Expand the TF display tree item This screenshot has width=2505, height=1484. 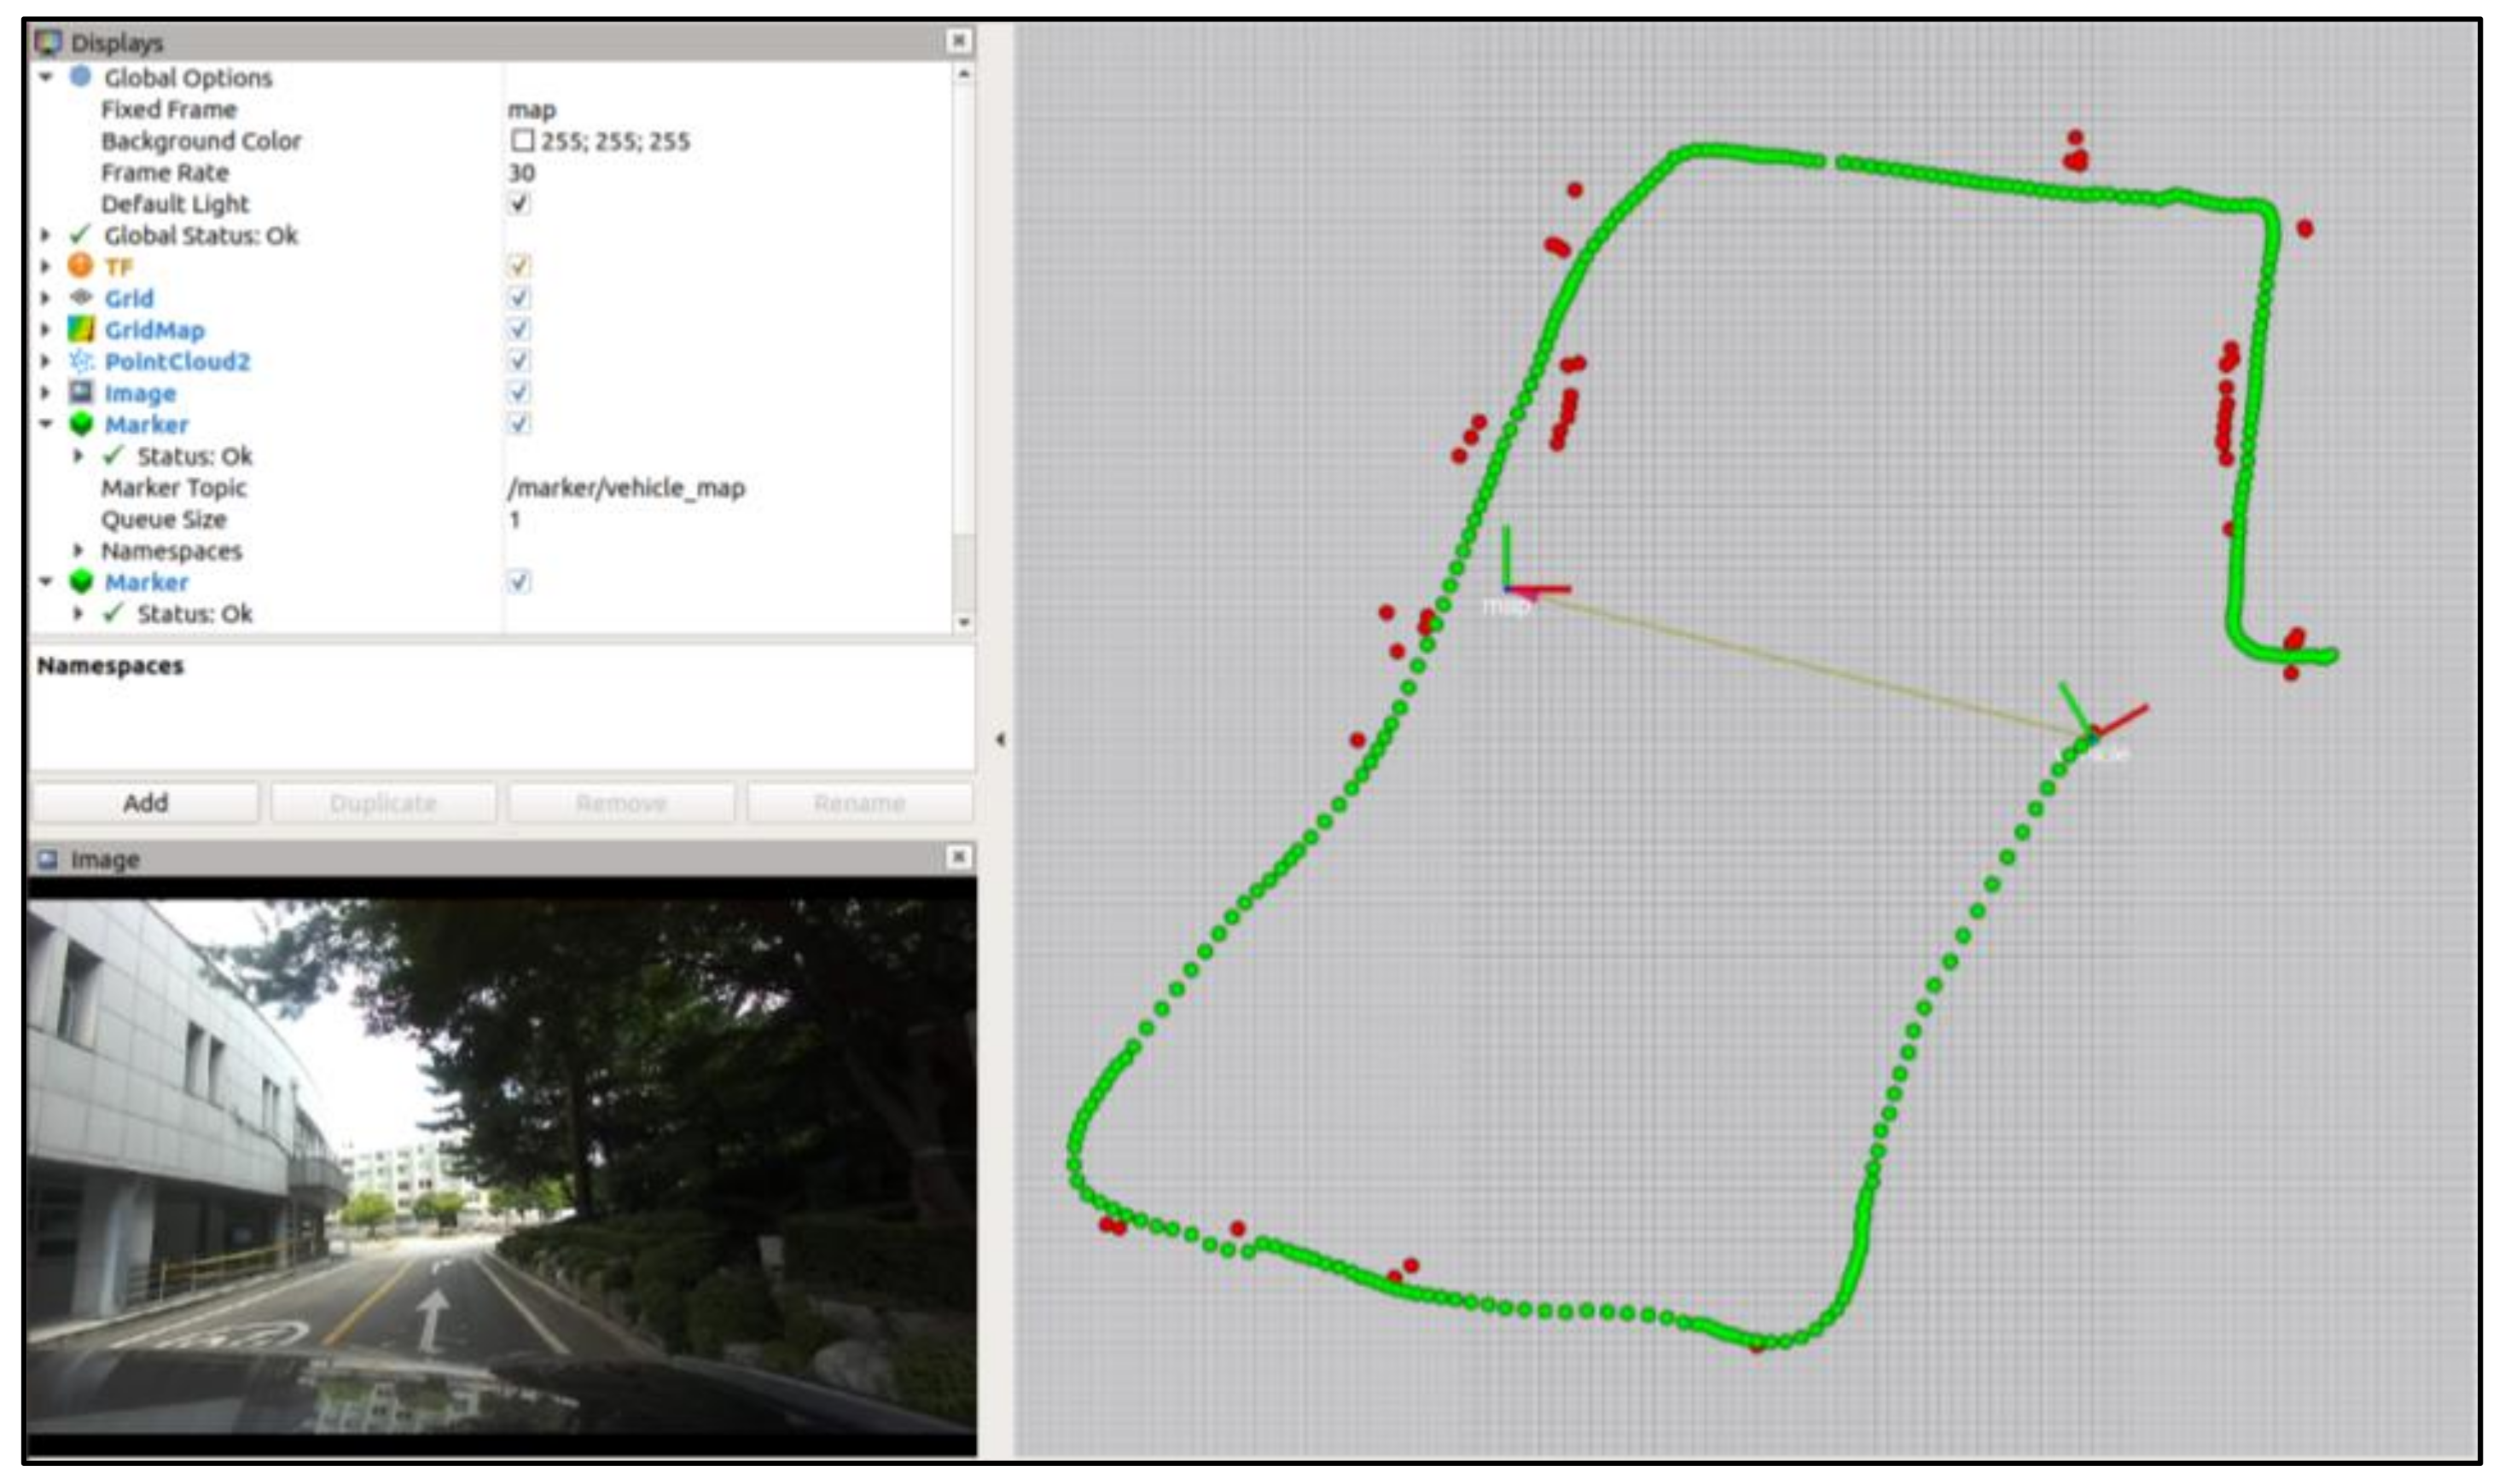click(x=45, y=266)
